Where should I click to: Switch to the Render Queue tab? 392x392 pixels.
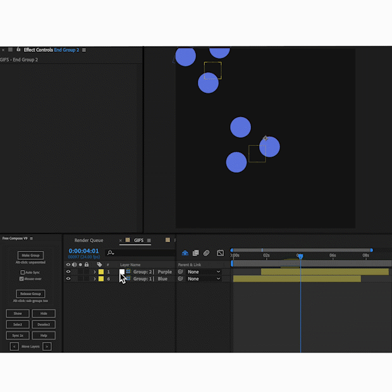(x=89, y=240)
